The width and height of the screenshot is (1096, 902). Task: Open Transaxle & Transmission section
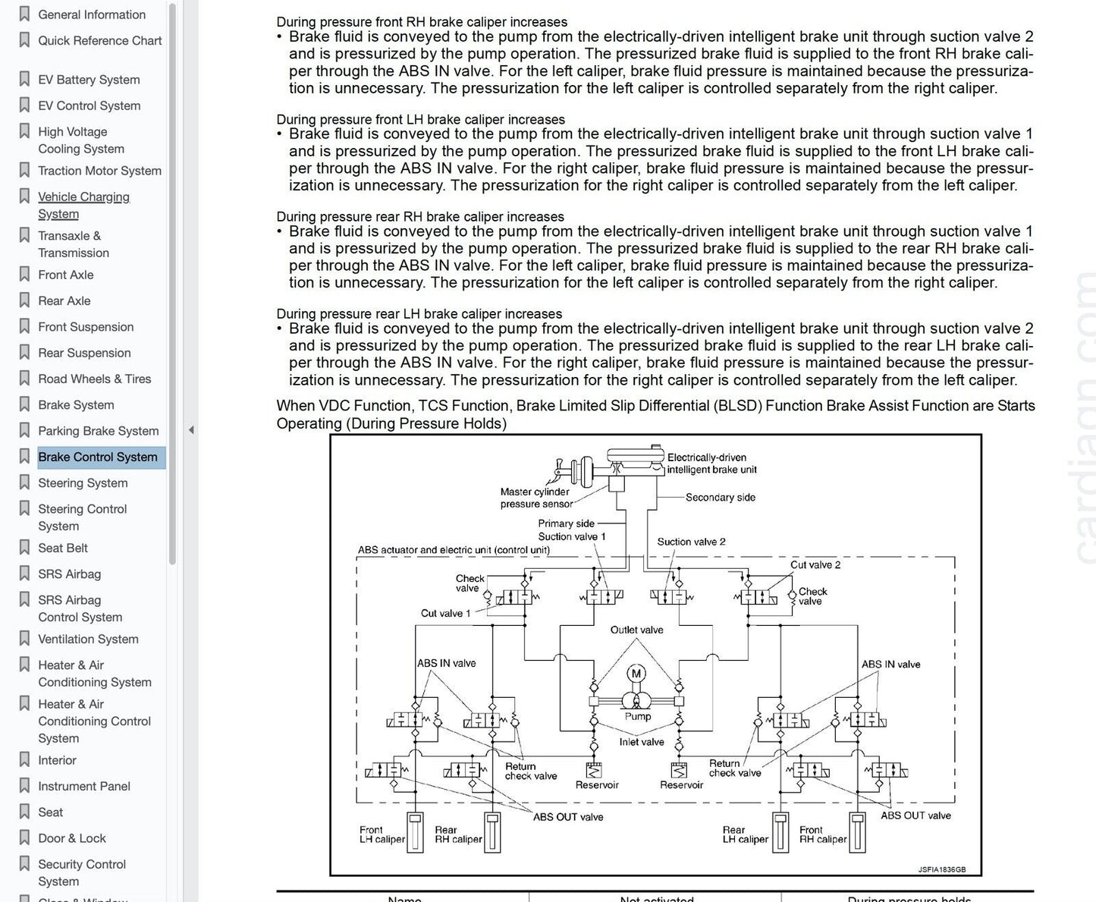pyautogui.click(x=74, y=244)
